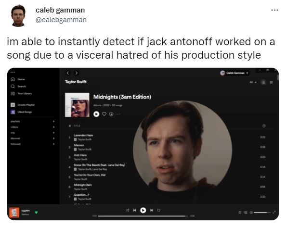Viewport: 287px width, 226px height.
Task: Expand the playlists folder in the sidebar
Action: pyautogui.click(x=53, y=121)
